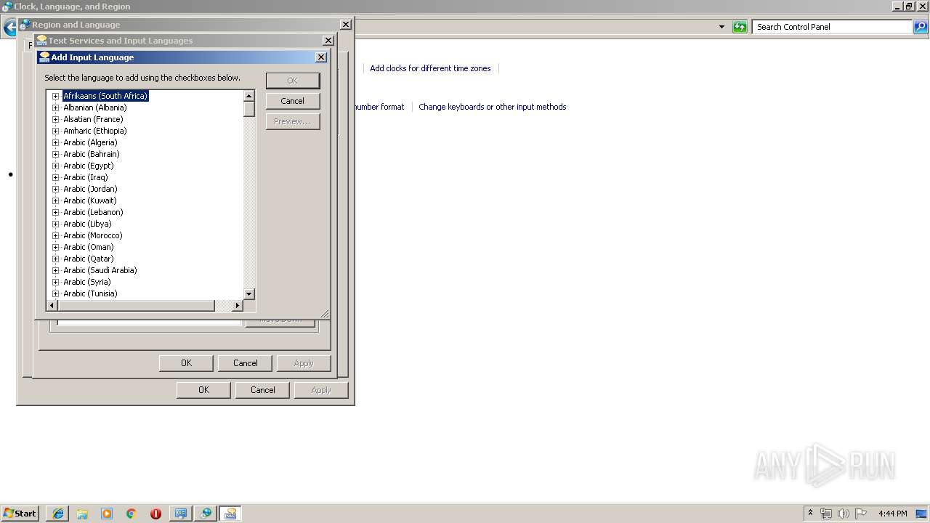Select Arabic (Kuwait) in the list
The height and width of the screenshot is (523, 930).
(89, 200)
